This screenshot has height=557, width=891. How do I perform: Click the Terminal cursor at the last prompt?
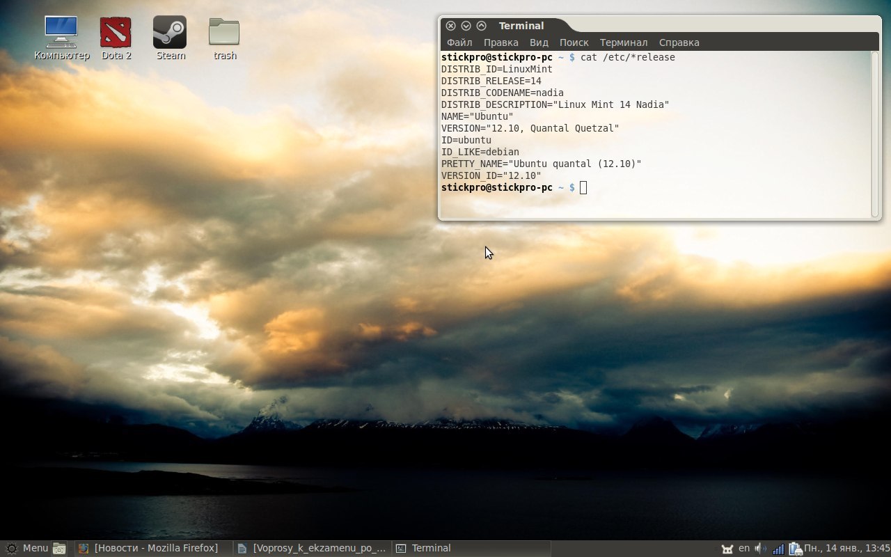click(583, 187)
